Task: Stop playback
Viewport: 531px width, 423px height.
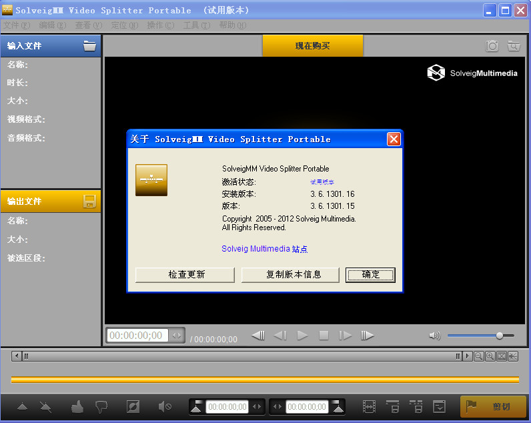Action: tap(324, 336)
